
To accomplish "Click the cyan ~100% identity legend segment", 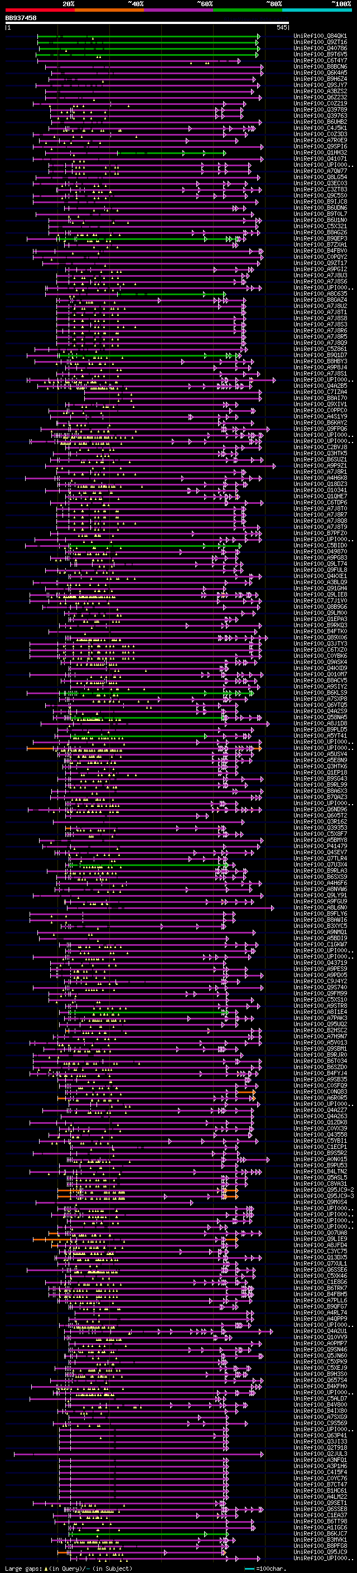I will coord(317,10).
